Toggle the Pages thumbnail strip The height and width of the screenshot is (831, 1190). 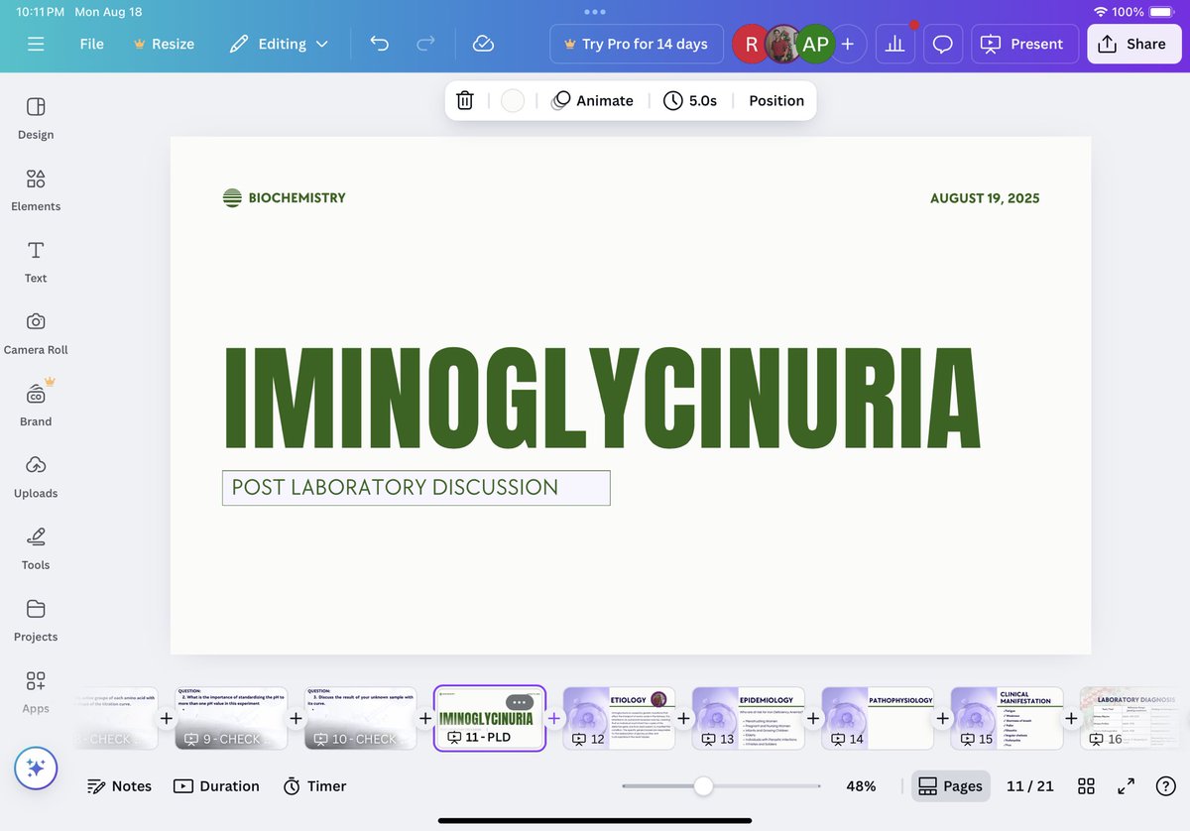tap(950, 786)
